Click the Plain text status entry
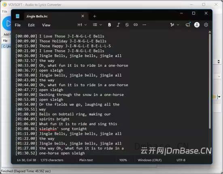The width and height of the screenshot is (223, 174). pyautogui.click(x=86, y=160)
